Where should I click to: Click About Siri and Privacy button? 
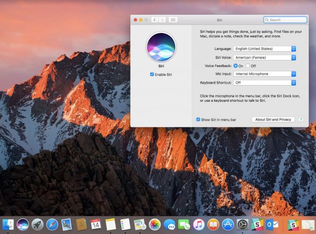[x=273, y=119]
